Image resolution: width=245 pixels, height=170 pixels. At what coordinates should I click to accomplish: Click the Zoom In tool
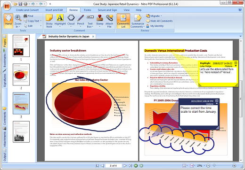point(18,21)
